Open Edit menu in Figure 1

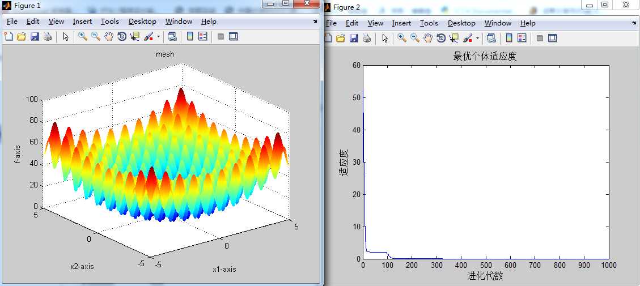[x=33, y=22]
